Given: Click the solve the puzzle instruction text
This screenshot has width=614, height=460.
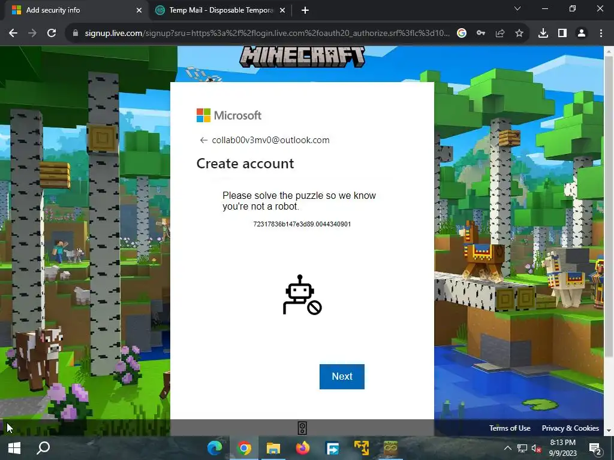Looking at the screenshot, I should click(x=299, y=201).
